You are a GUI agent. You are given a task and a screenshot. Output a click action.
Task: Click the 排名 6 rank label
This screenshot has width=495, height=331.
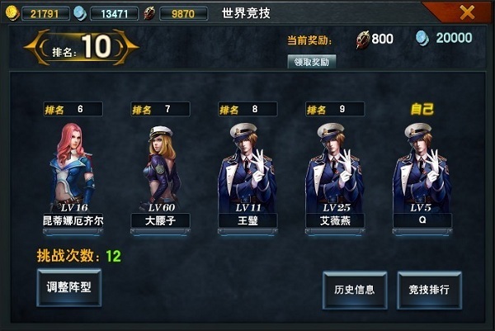pyautogui.click(x=73, y=109)
